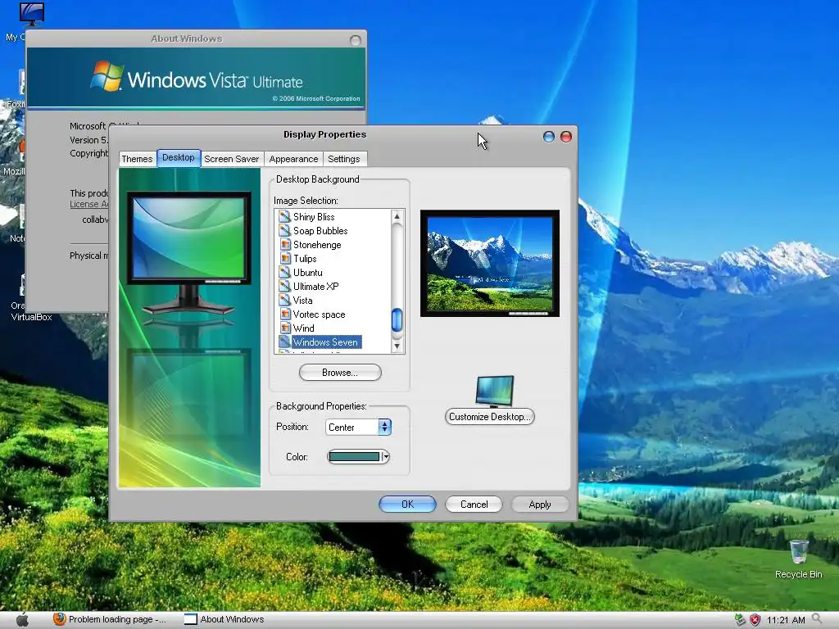The image size is (839, 629).
Task: Switch to the Themes tab
Action: coord(137,159)
